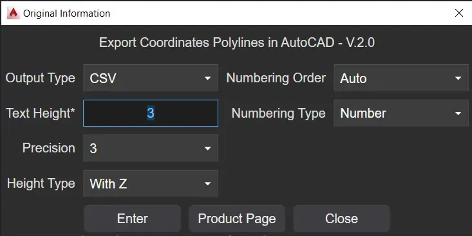
Task: Click the Enter button
Action: 132,219
